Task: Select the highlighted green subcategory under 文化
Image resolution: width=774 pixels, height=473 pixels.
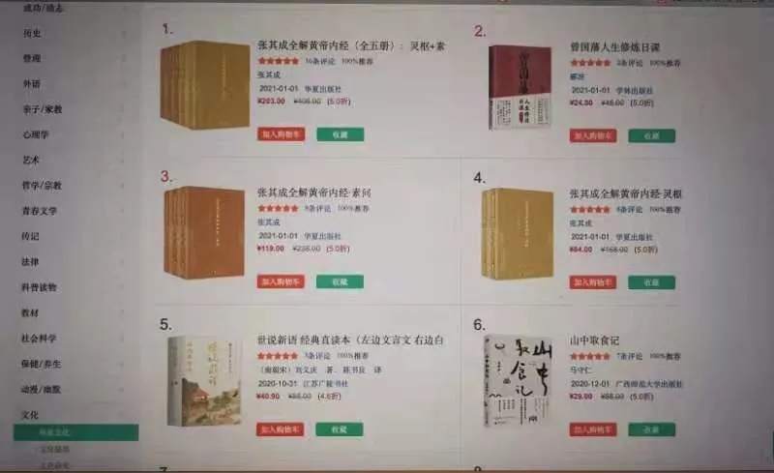Action: click(76, 432)
